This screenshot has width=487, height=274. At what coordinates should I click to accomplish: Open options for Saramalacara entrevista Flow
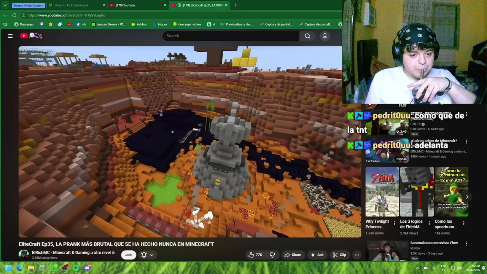click(x=466, y=243)
